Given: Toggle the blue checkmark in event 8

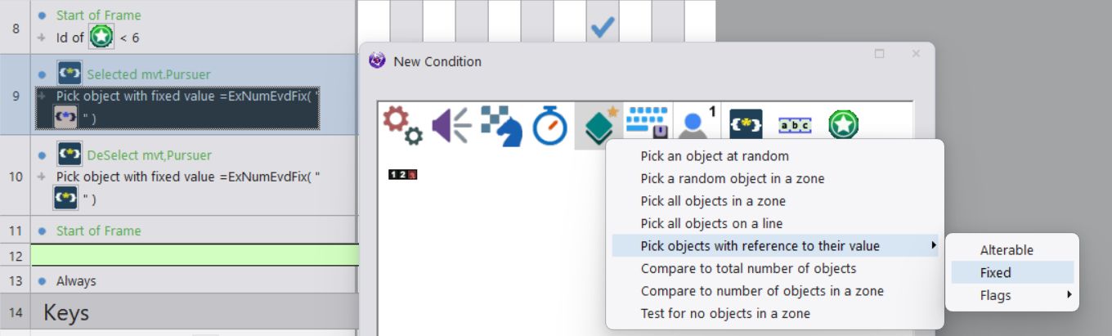Looking at the screenshot, I should click(603, 27).
